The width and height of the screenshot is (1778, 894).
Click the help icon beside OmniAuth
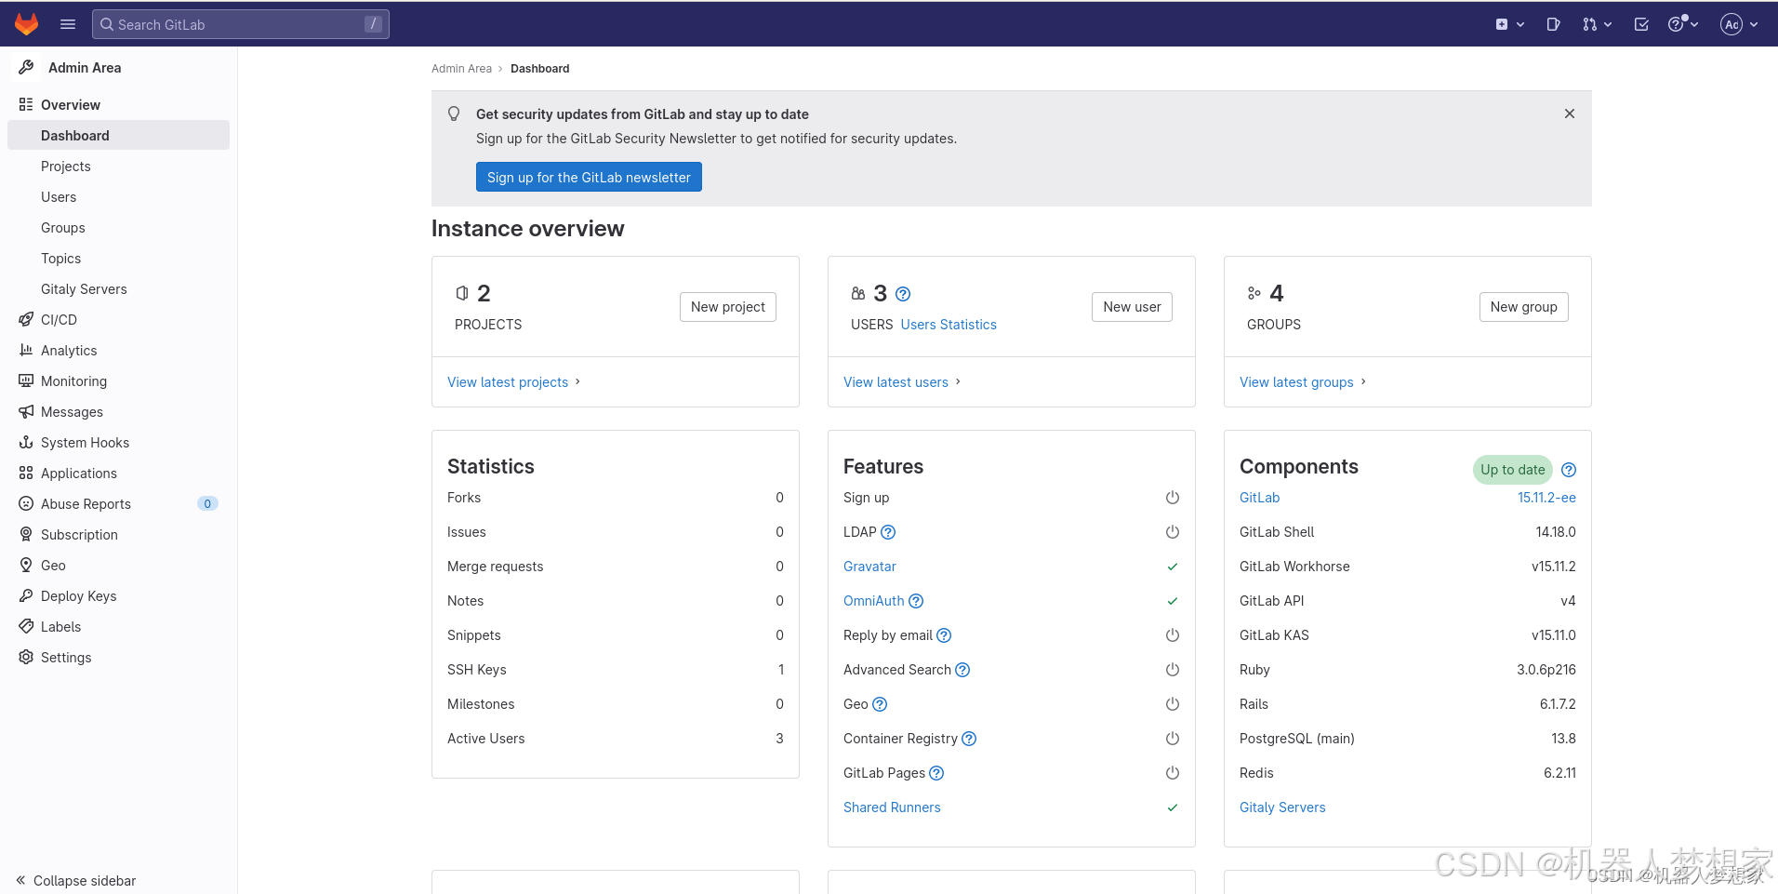click(916, 601)
